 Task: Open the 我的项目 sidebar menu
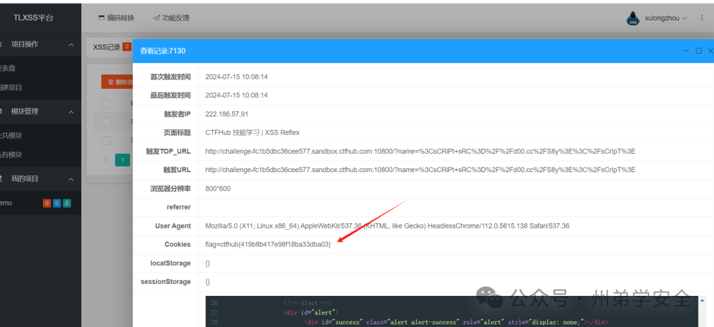(x=40, y=179)
